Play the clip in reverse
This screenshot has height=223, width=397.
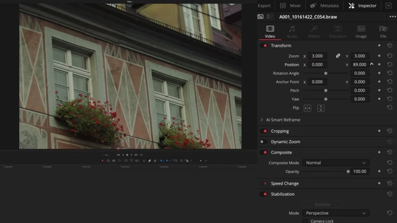[123, 155]
